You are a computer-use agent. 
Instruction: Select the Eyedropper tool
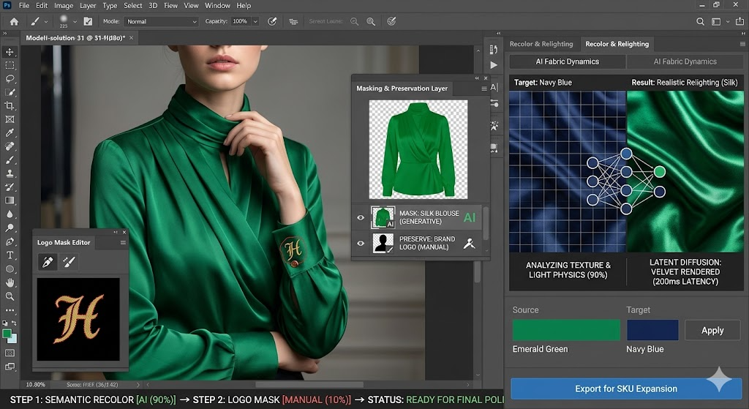(x=10, y=133)
